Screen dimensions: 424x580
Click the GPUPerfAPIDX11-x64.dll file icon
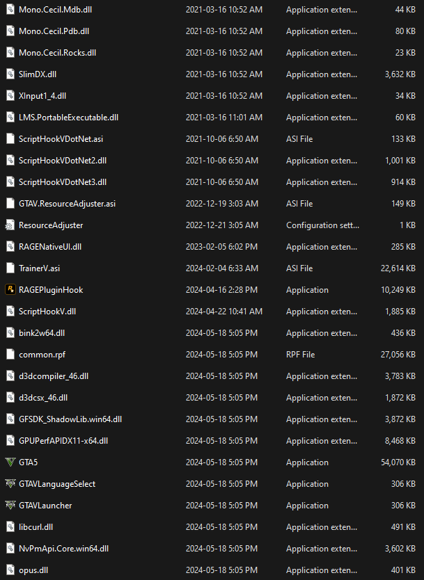tap(10, 440)
